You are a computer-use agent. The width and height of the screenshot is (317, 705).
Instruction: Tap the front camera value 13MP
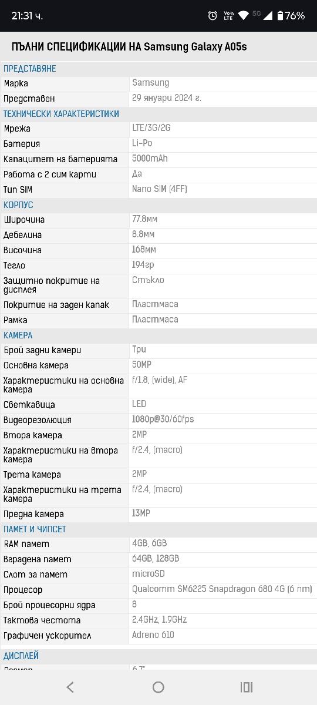(141, 513)
